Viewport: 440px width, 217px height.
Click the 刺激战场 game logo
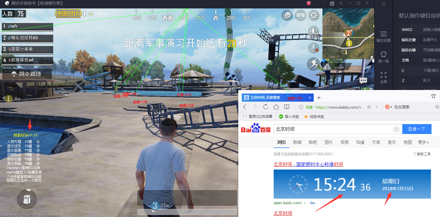68,13
